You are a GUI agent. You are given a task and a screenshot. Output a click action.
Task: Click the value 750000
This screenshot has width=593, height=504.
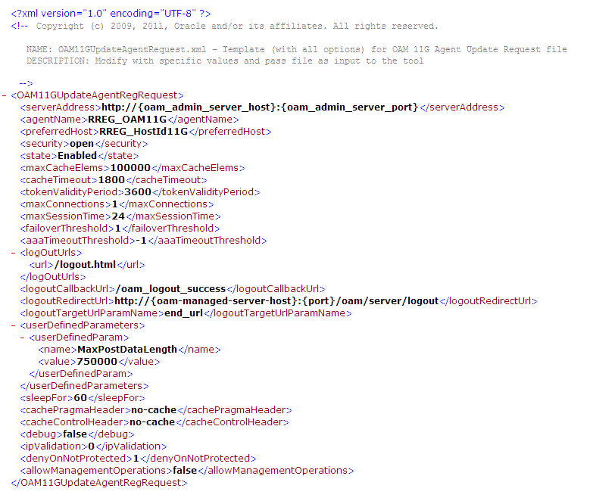coord(97,362)
